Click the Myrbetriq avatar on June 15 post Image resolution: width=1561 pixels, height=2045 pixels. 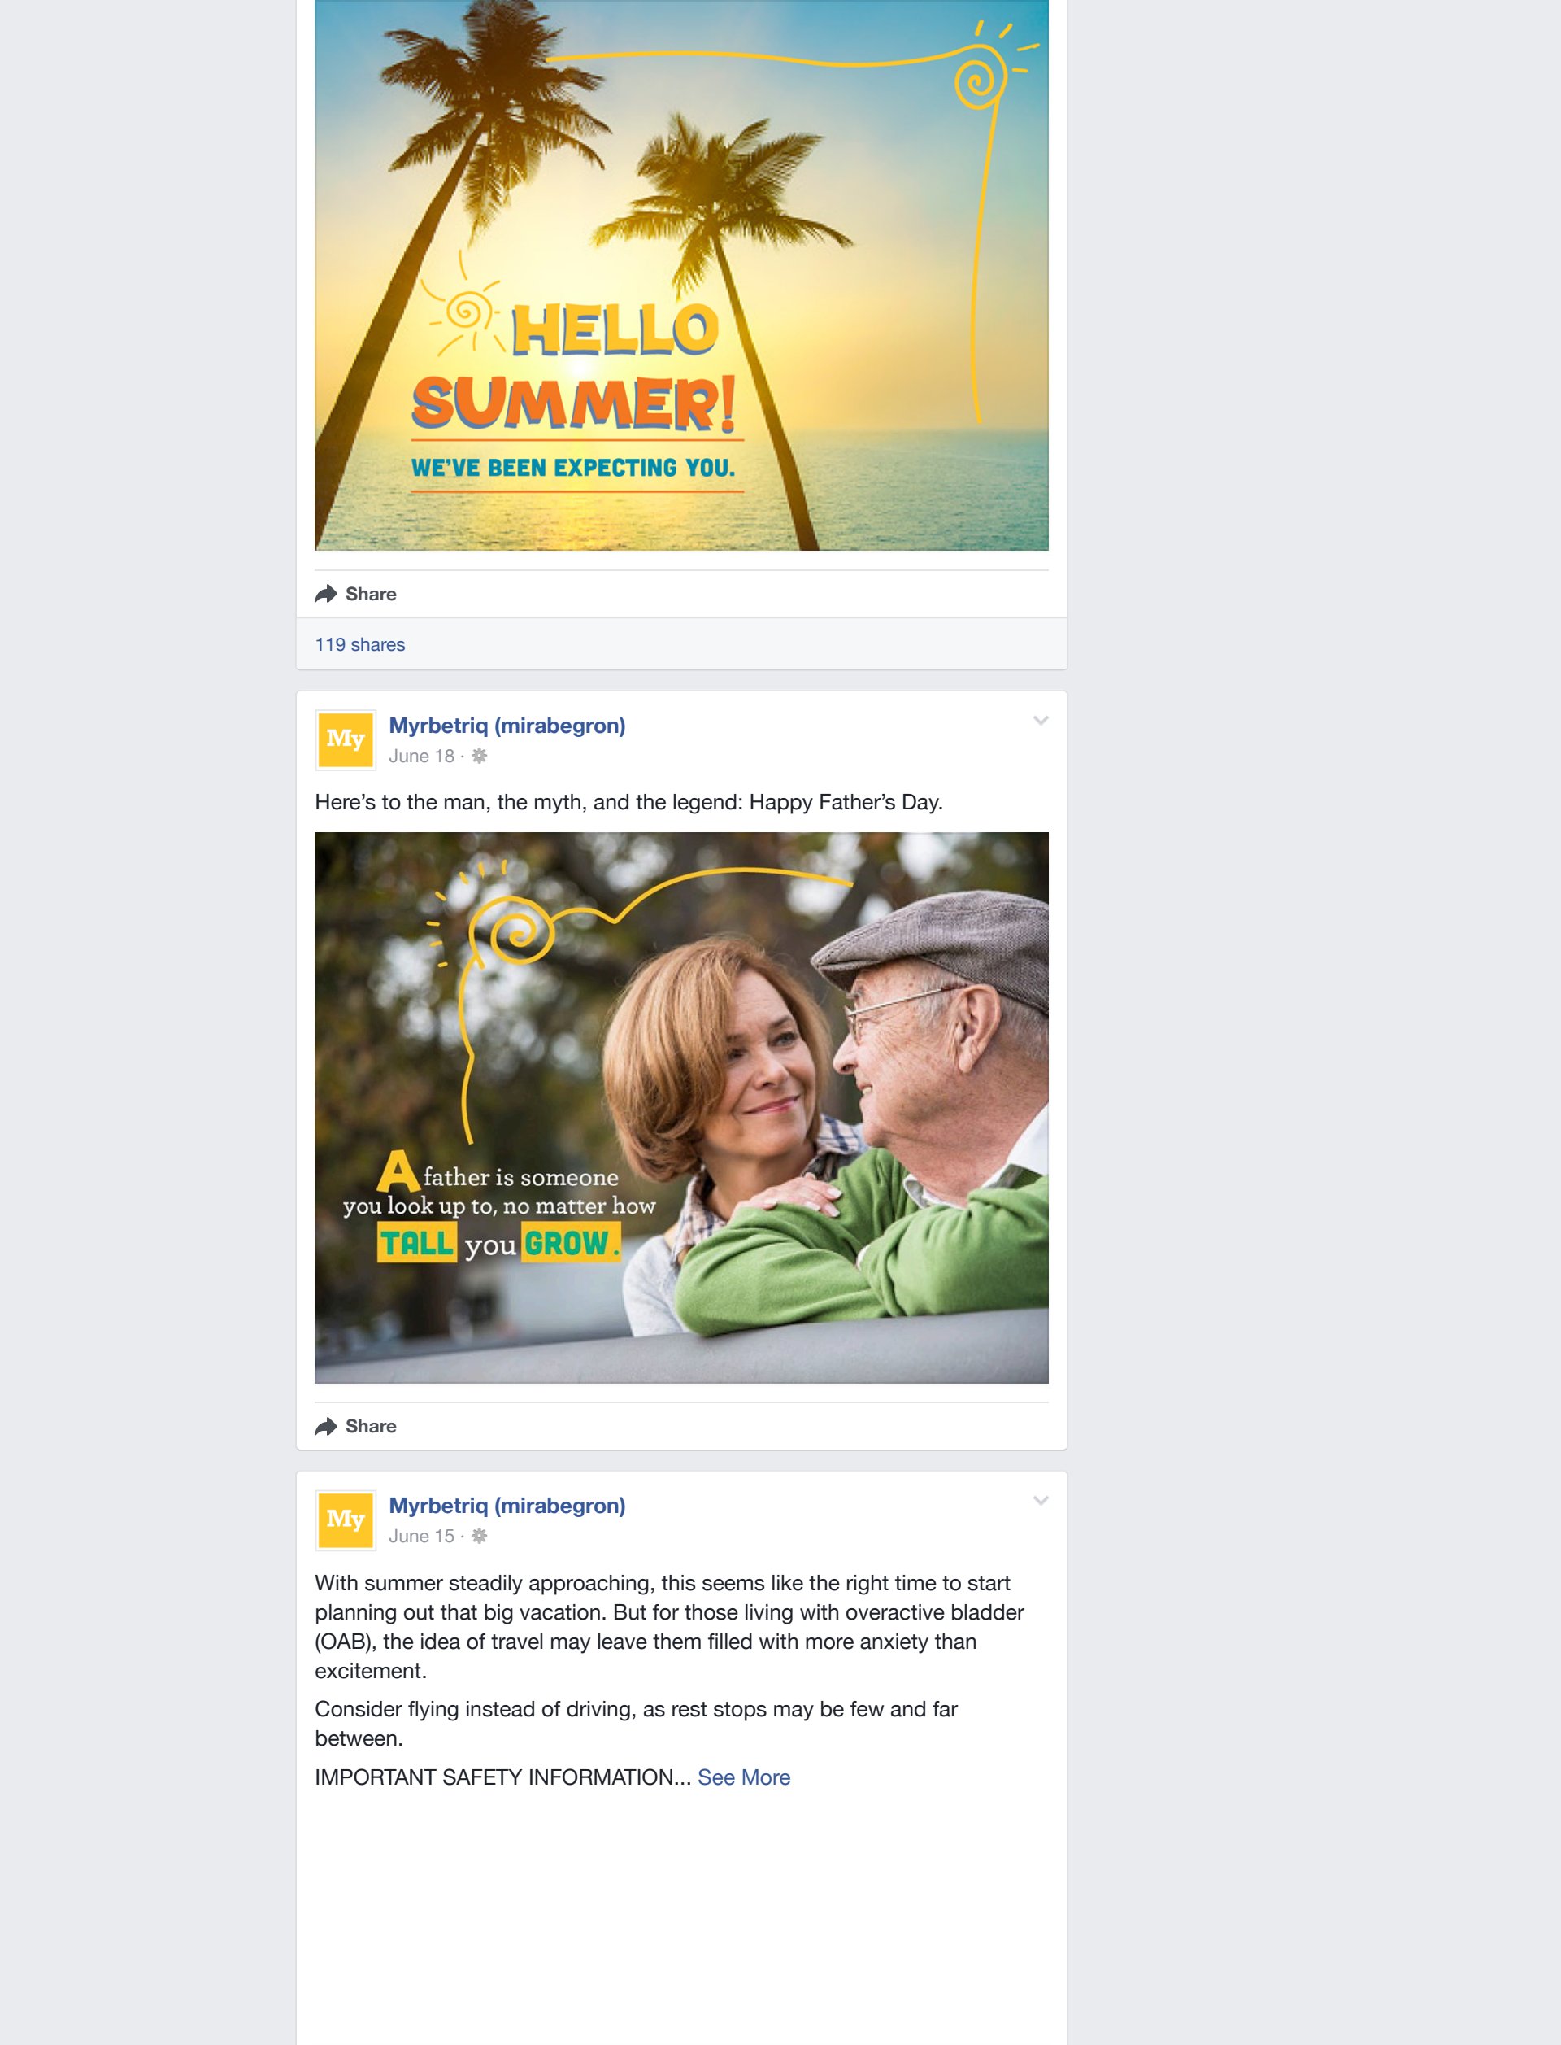pos(346,1520)
